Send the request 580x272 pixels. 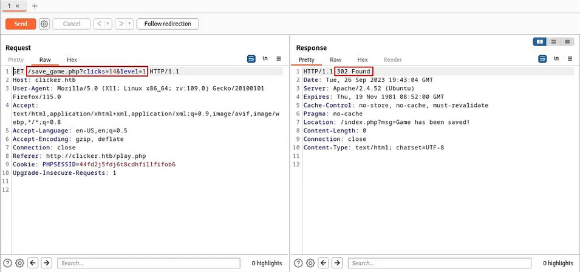[x=21, y=24]
